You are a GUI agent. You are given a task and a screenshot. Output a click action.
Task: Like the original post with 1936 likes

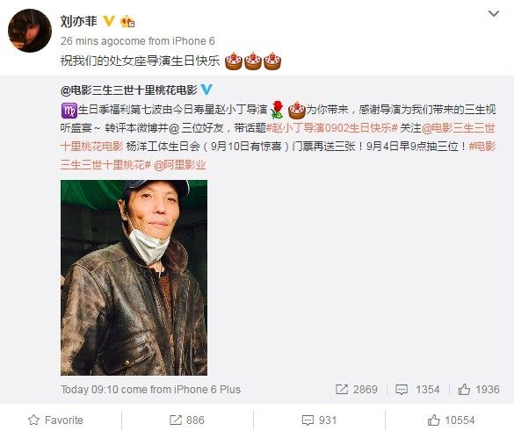479,389
